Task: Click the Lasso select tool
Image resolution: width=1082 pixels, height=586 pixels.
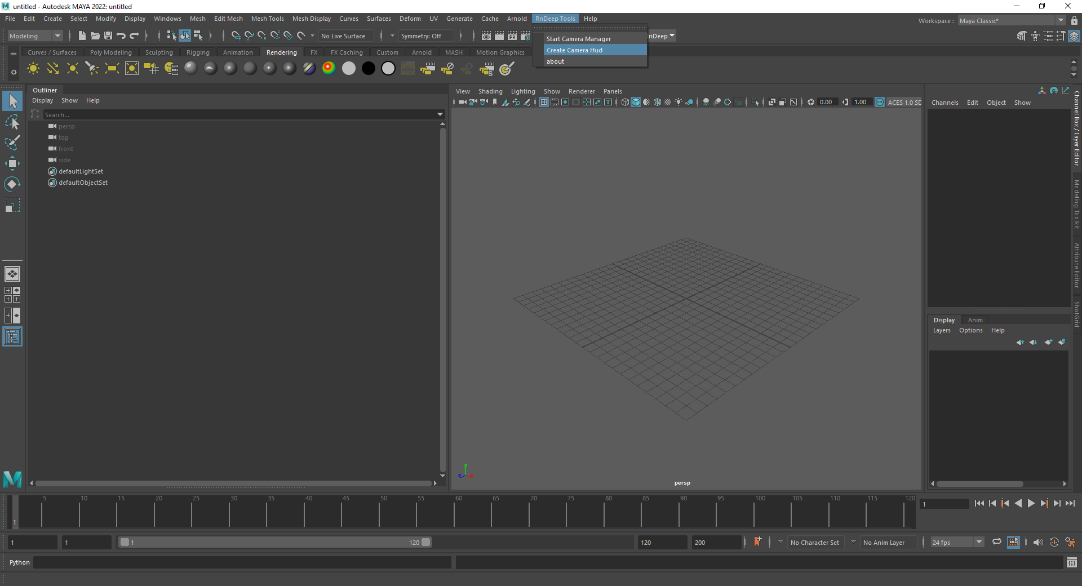Action: (x=12, y=122)
